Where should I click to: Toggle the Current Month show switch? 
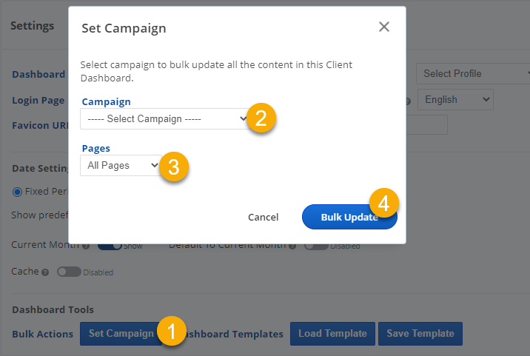(110, 246)
